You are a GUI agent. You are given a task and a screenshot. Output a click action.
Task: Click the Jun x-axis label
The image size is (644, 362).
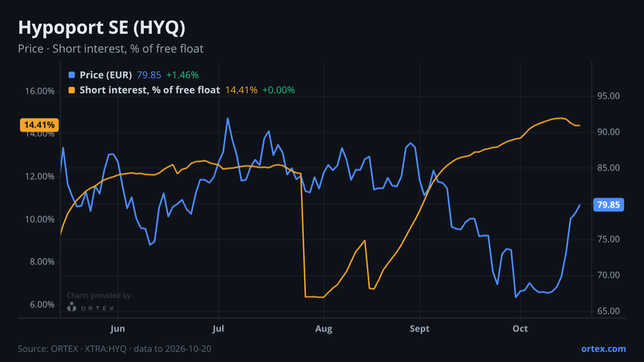[117, 328]
